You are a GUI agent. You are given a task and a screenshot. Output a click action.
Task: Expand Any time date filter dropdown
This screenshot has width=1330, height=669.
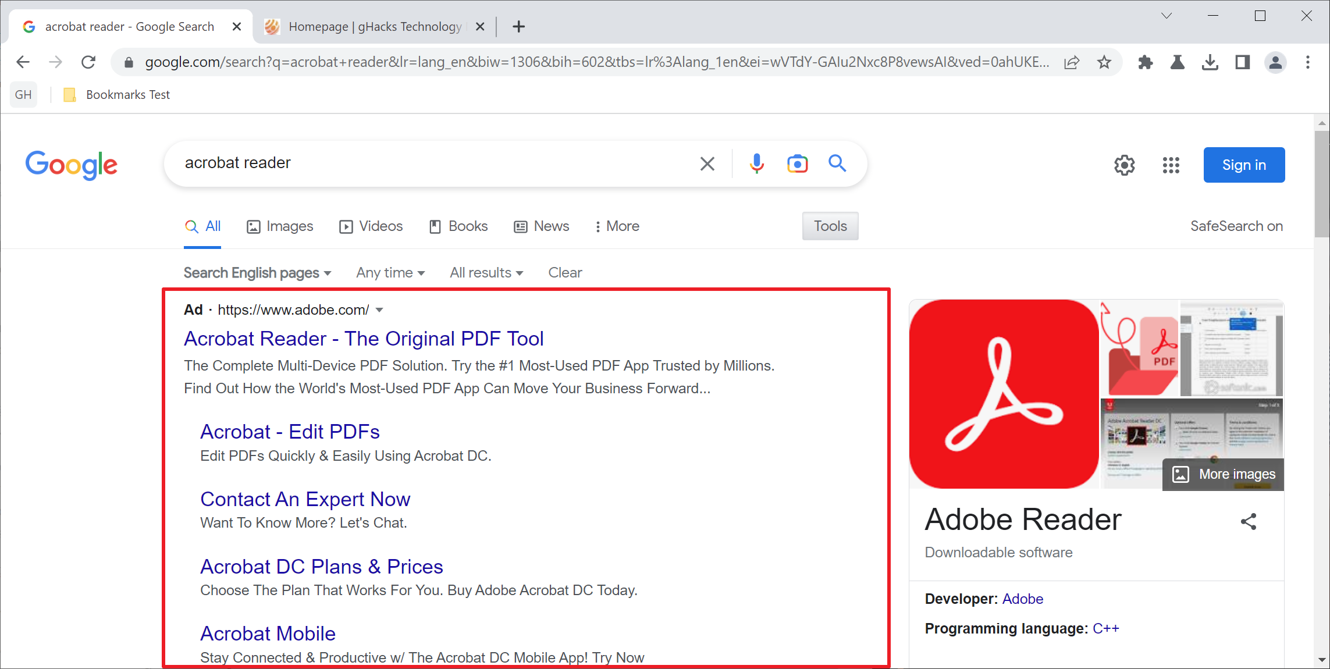coord(390,273)
